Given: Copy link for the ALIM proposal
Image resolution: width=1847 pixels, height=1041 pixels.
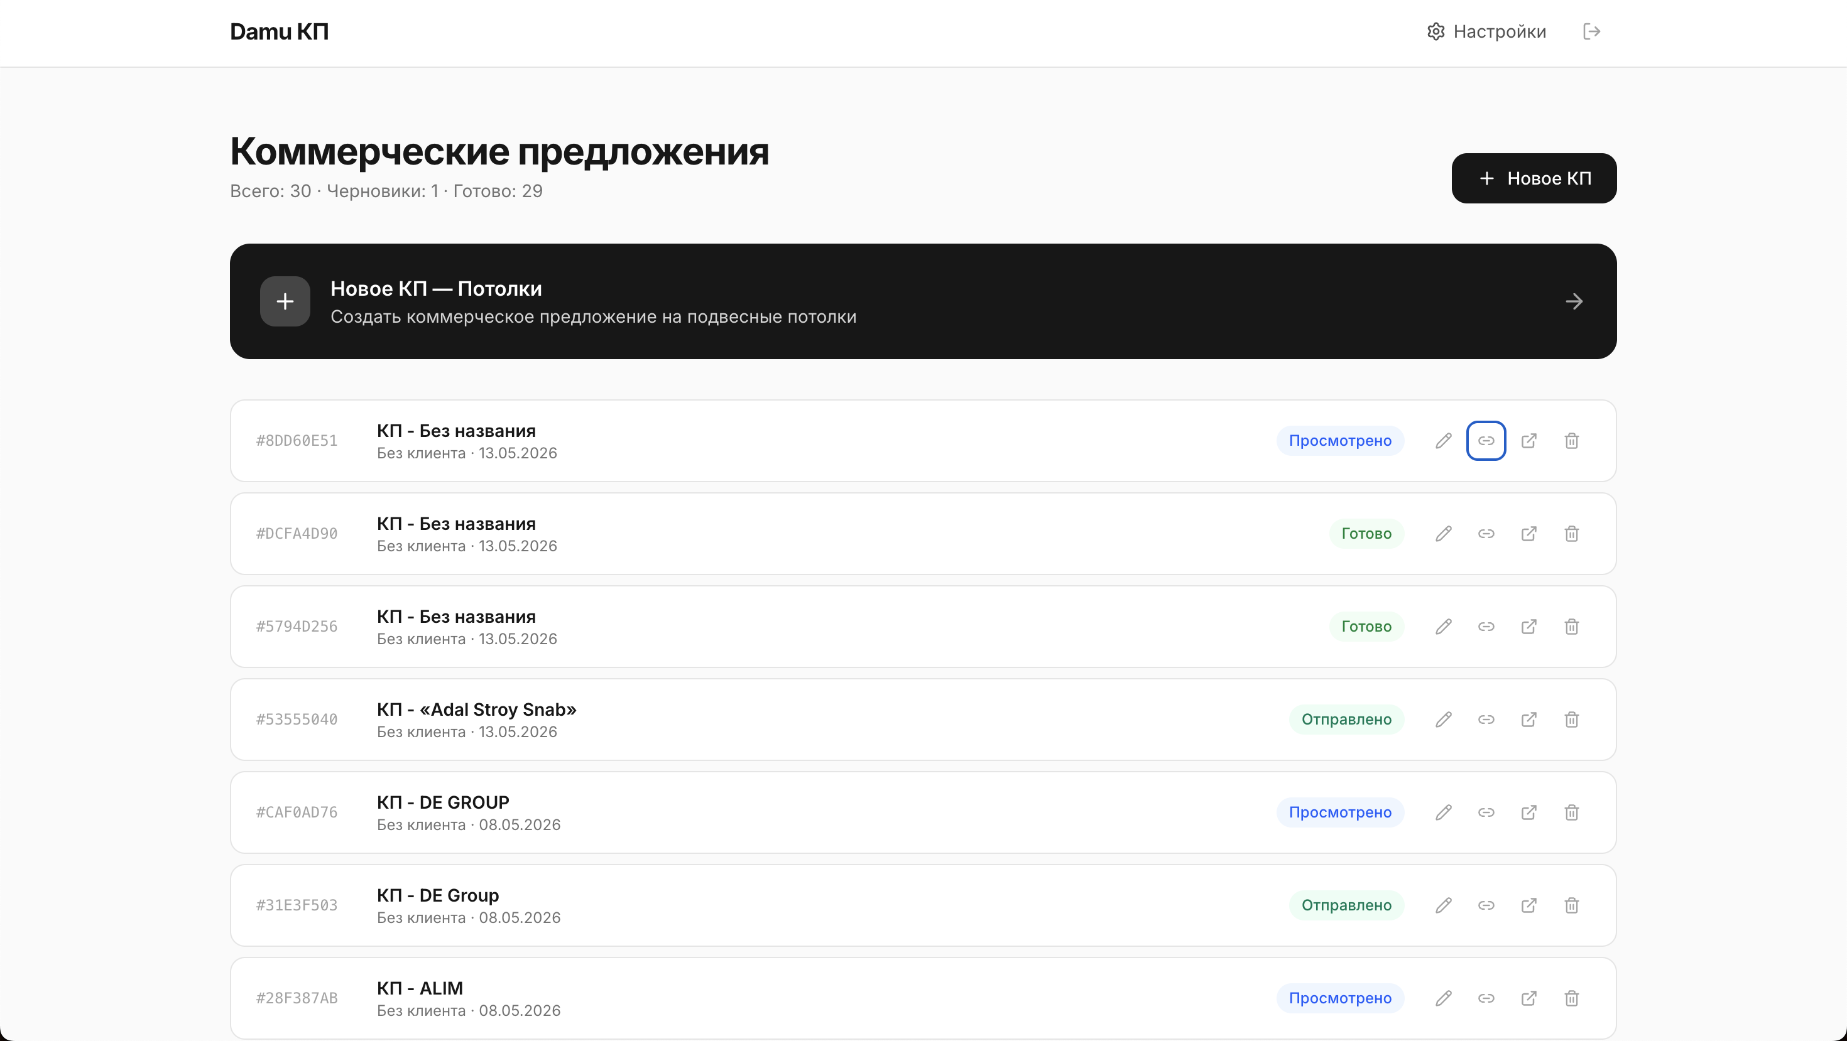Looking at the screenshot, I should point(1486,998).
